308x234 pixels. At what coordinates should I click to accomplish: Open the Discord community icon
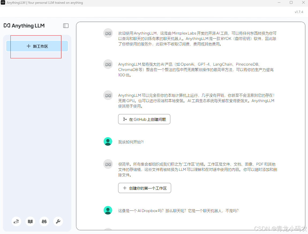44,221
